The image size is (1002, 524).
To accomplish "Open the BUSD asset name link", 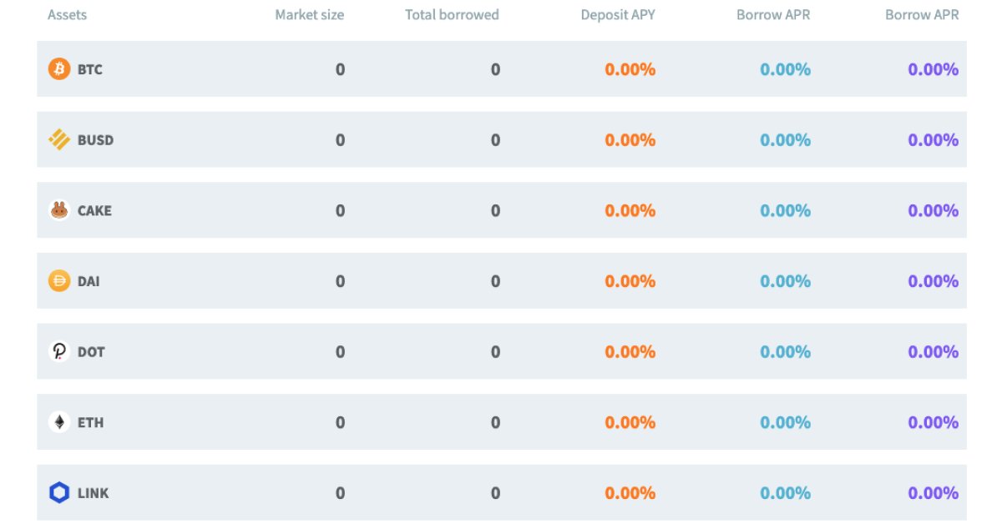I will click(96, 139).
